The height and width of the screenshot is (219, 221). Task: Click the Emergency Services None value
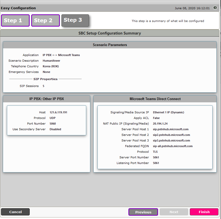click(x=46, y=72)
